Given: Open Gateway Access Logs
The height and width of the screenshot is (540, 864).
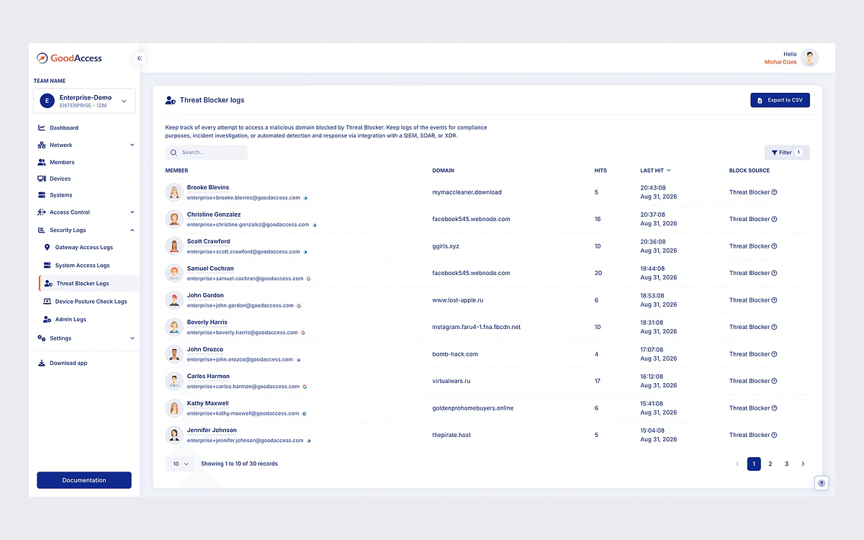Looking at the screenshot, I should (x=84, y=247).
